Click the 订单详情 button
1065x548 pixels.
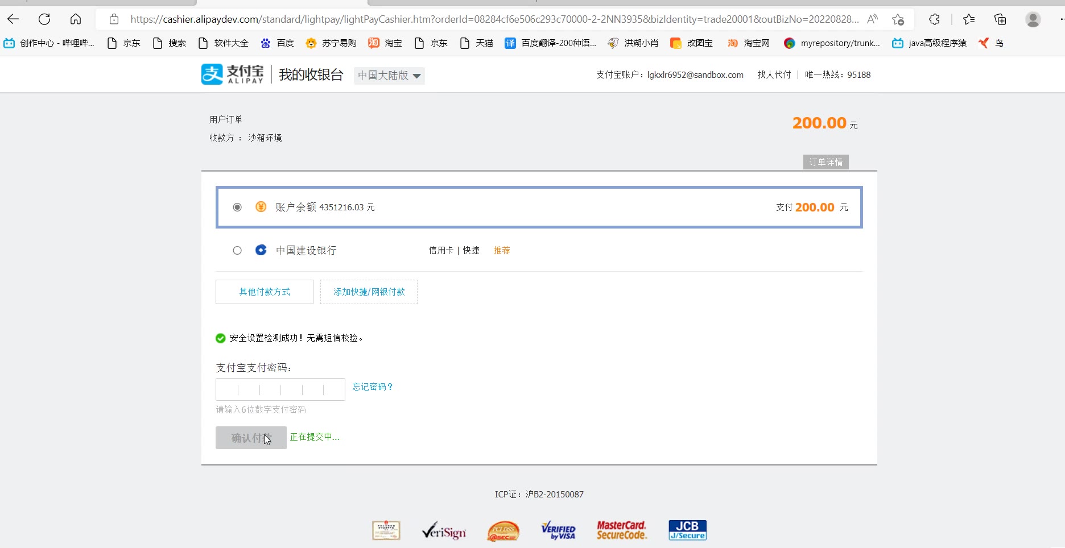pyautogui.click(x=826, y=162)
